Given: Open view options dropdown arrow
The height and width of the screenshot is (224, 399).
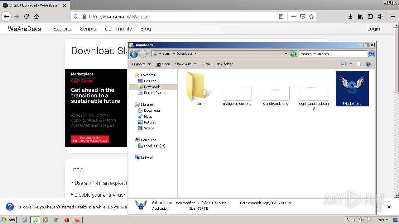Looking at the screenshot, I should 351,64.
